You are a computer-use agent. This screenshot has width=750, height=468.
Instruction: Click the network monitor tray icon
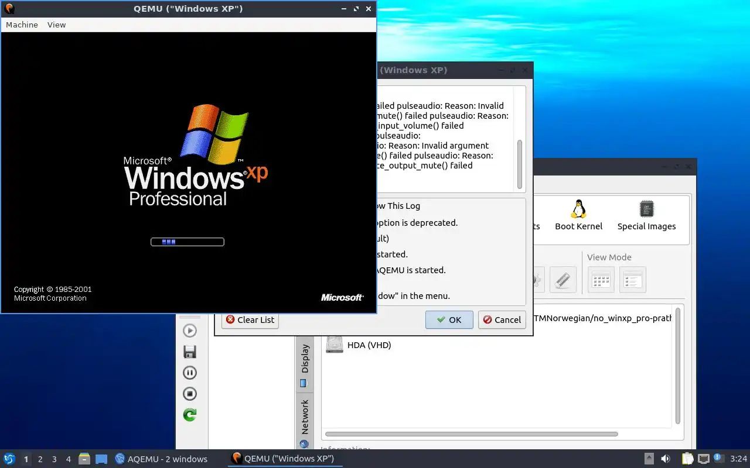pos(703,459)
